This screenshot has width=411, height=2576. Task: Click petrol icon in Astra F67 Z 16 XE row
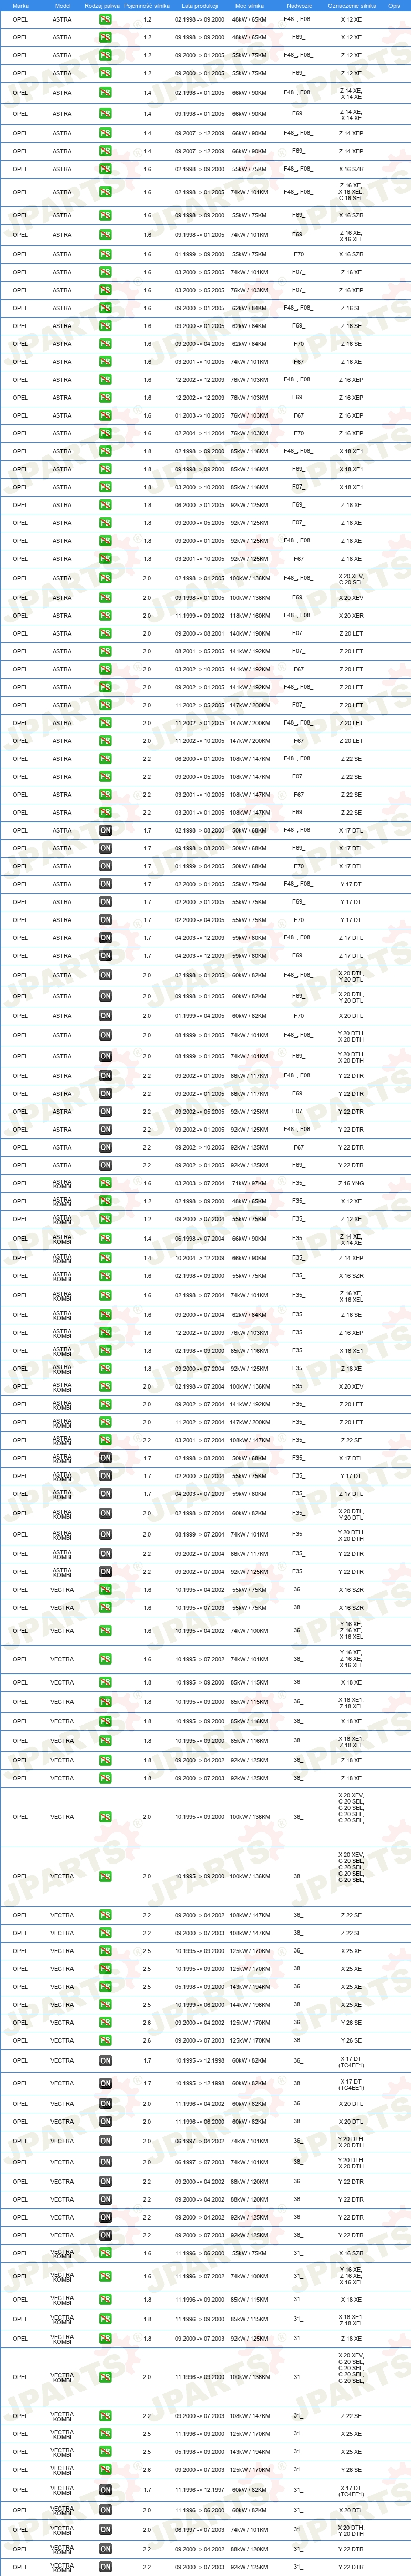[105, 362]
